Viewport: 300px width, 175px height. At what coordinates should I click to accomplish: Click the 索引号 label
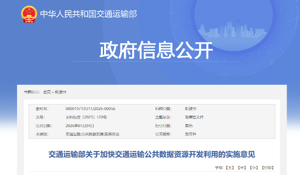pyautogui.click(x=42, y=109)
